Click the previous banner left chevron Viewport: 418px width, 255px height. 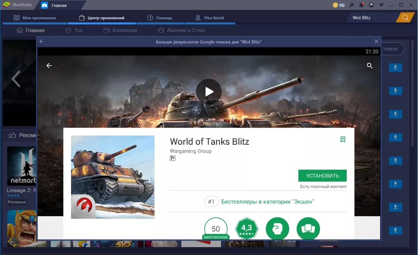coord(16,79)
